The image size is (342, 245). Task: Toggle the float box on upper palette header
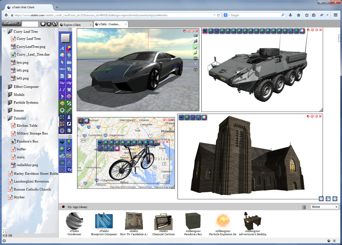pos(70,29)
